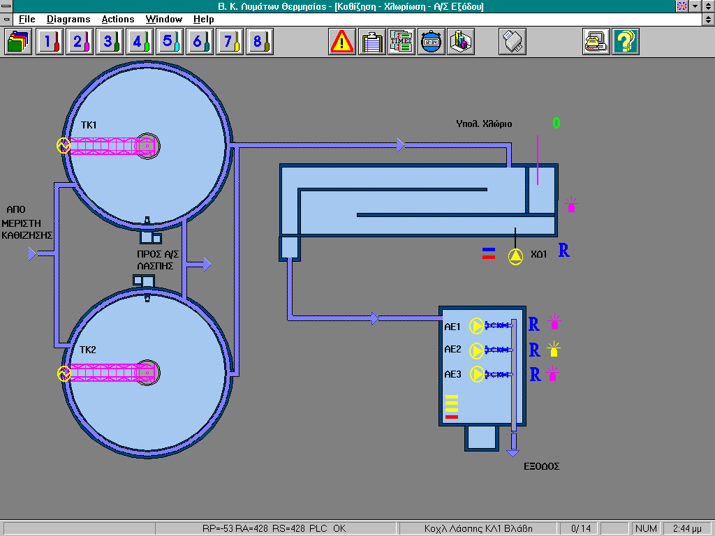Click the TK1 scraper bridge motor

click(x=63, y=145)
